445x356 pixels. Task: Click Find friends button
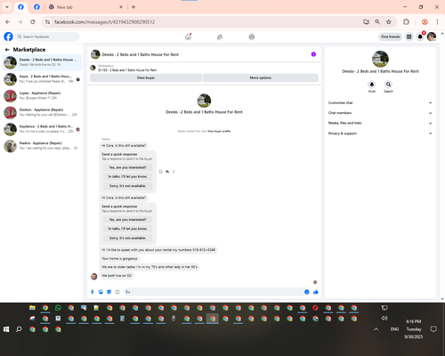pos(391,36)
